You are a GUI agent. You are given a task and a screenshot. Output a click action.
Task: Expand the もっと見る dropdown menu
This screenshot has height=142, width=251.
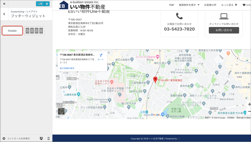[x=229, y=5]
